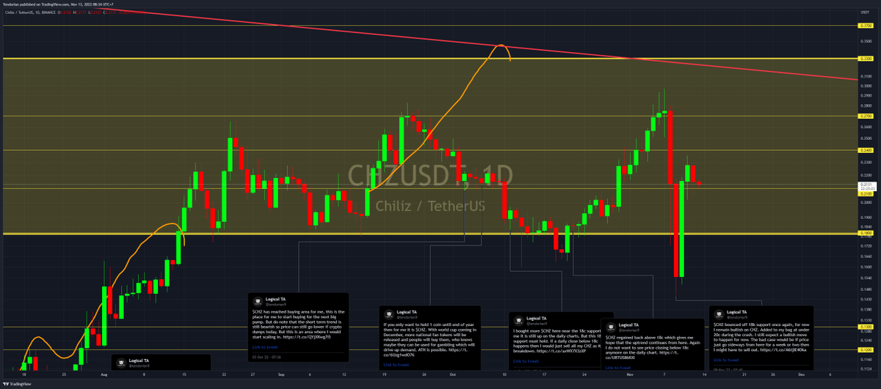Click the 'Dec' label on time axis

(x=801, y=374)
